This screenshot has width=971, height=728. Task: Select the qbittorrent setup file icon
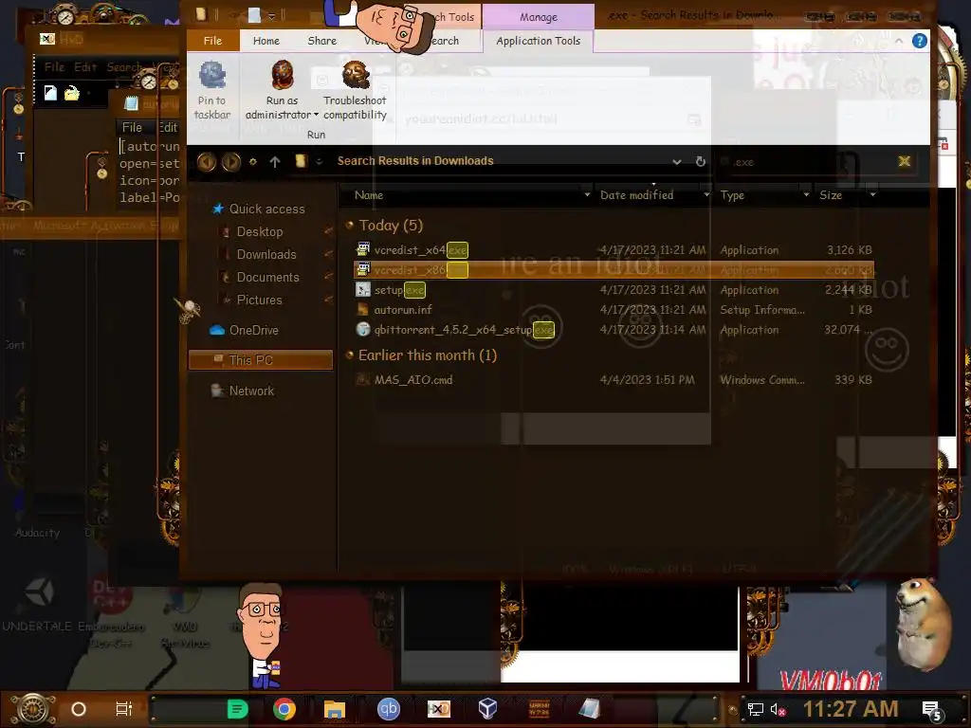[363, 329]
